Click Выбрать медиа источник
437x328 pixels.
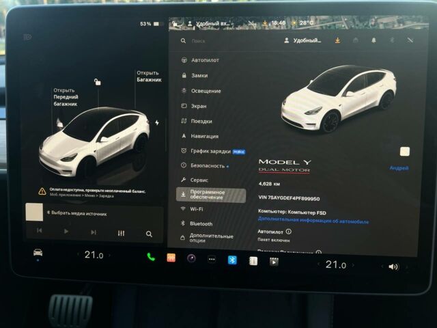[x=79, y=214]
